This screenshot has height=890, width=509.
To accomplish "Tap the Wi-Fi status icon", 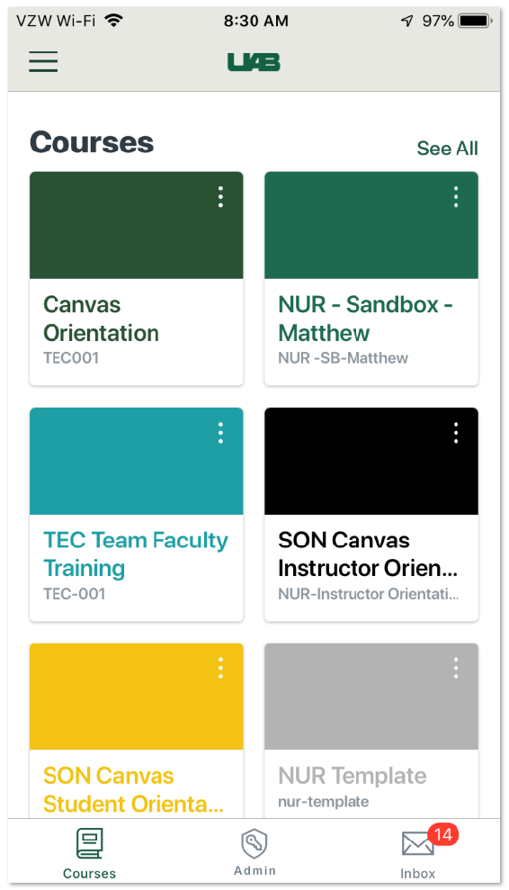I will point(114,22).
